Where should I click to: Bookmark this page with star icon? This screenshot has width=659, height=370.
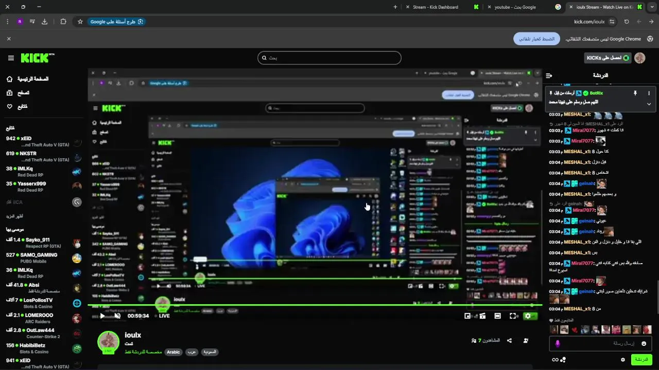click(x=80, y=22)
